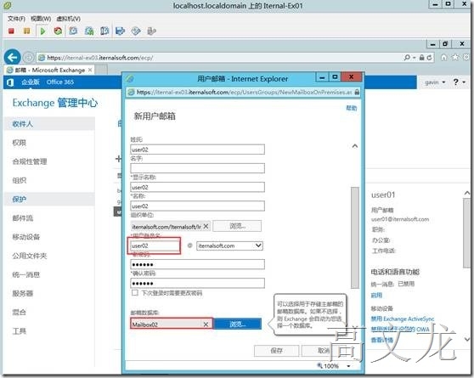
Task: Click the red Stop VM toolbar icon
Action: click(x=11, y=31)
